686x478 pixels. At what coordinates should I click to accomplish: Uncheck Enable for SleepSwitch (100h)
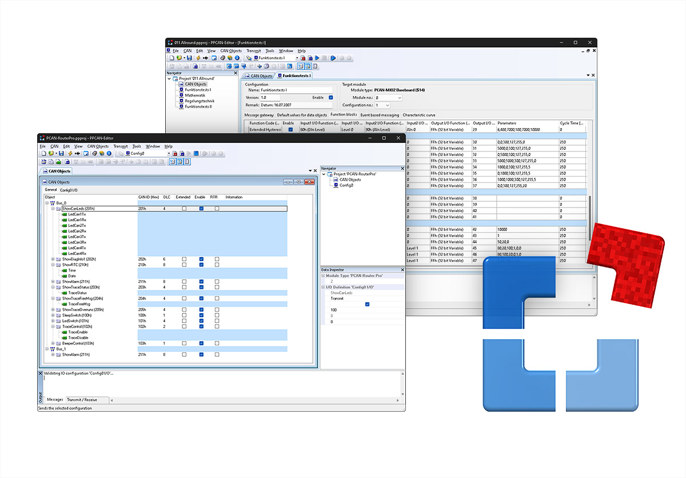pos(201,315)
